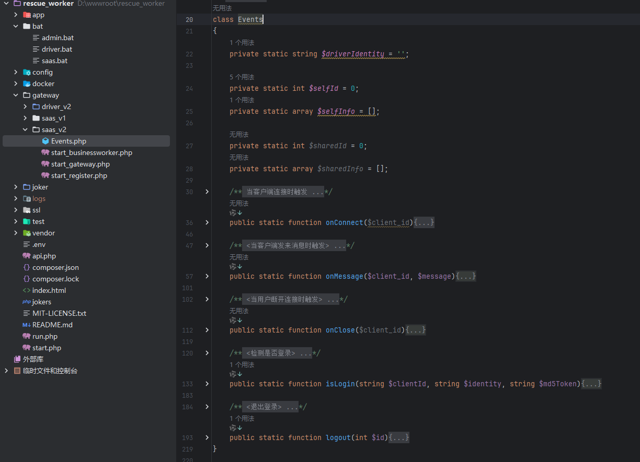This screenshot has height=462, width=640.
Task: Unfold the doc comment at line 30
Action: [207, 192]
